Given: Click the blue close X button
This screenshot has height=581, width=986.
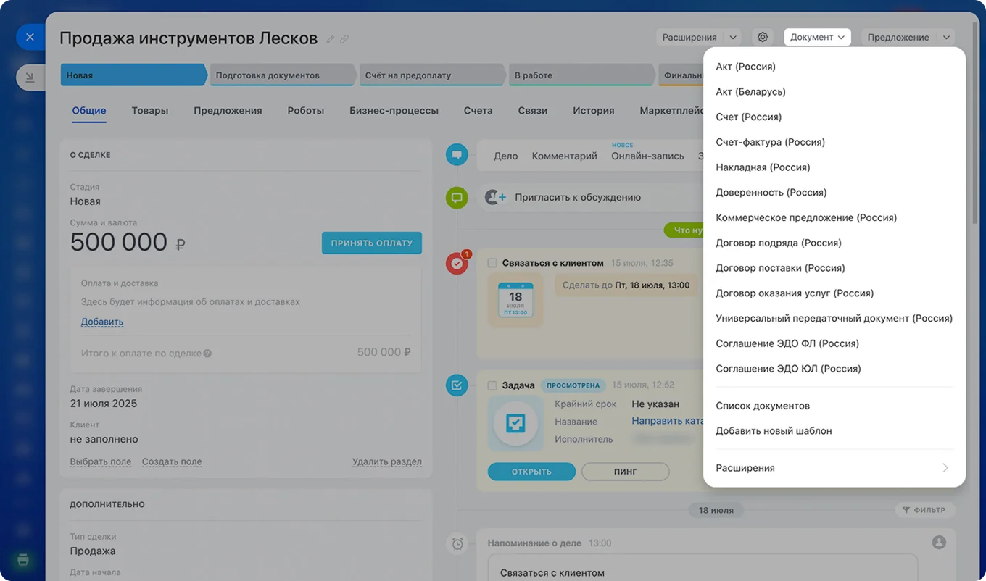Looking at the screenshot, I should pos(30,37).
